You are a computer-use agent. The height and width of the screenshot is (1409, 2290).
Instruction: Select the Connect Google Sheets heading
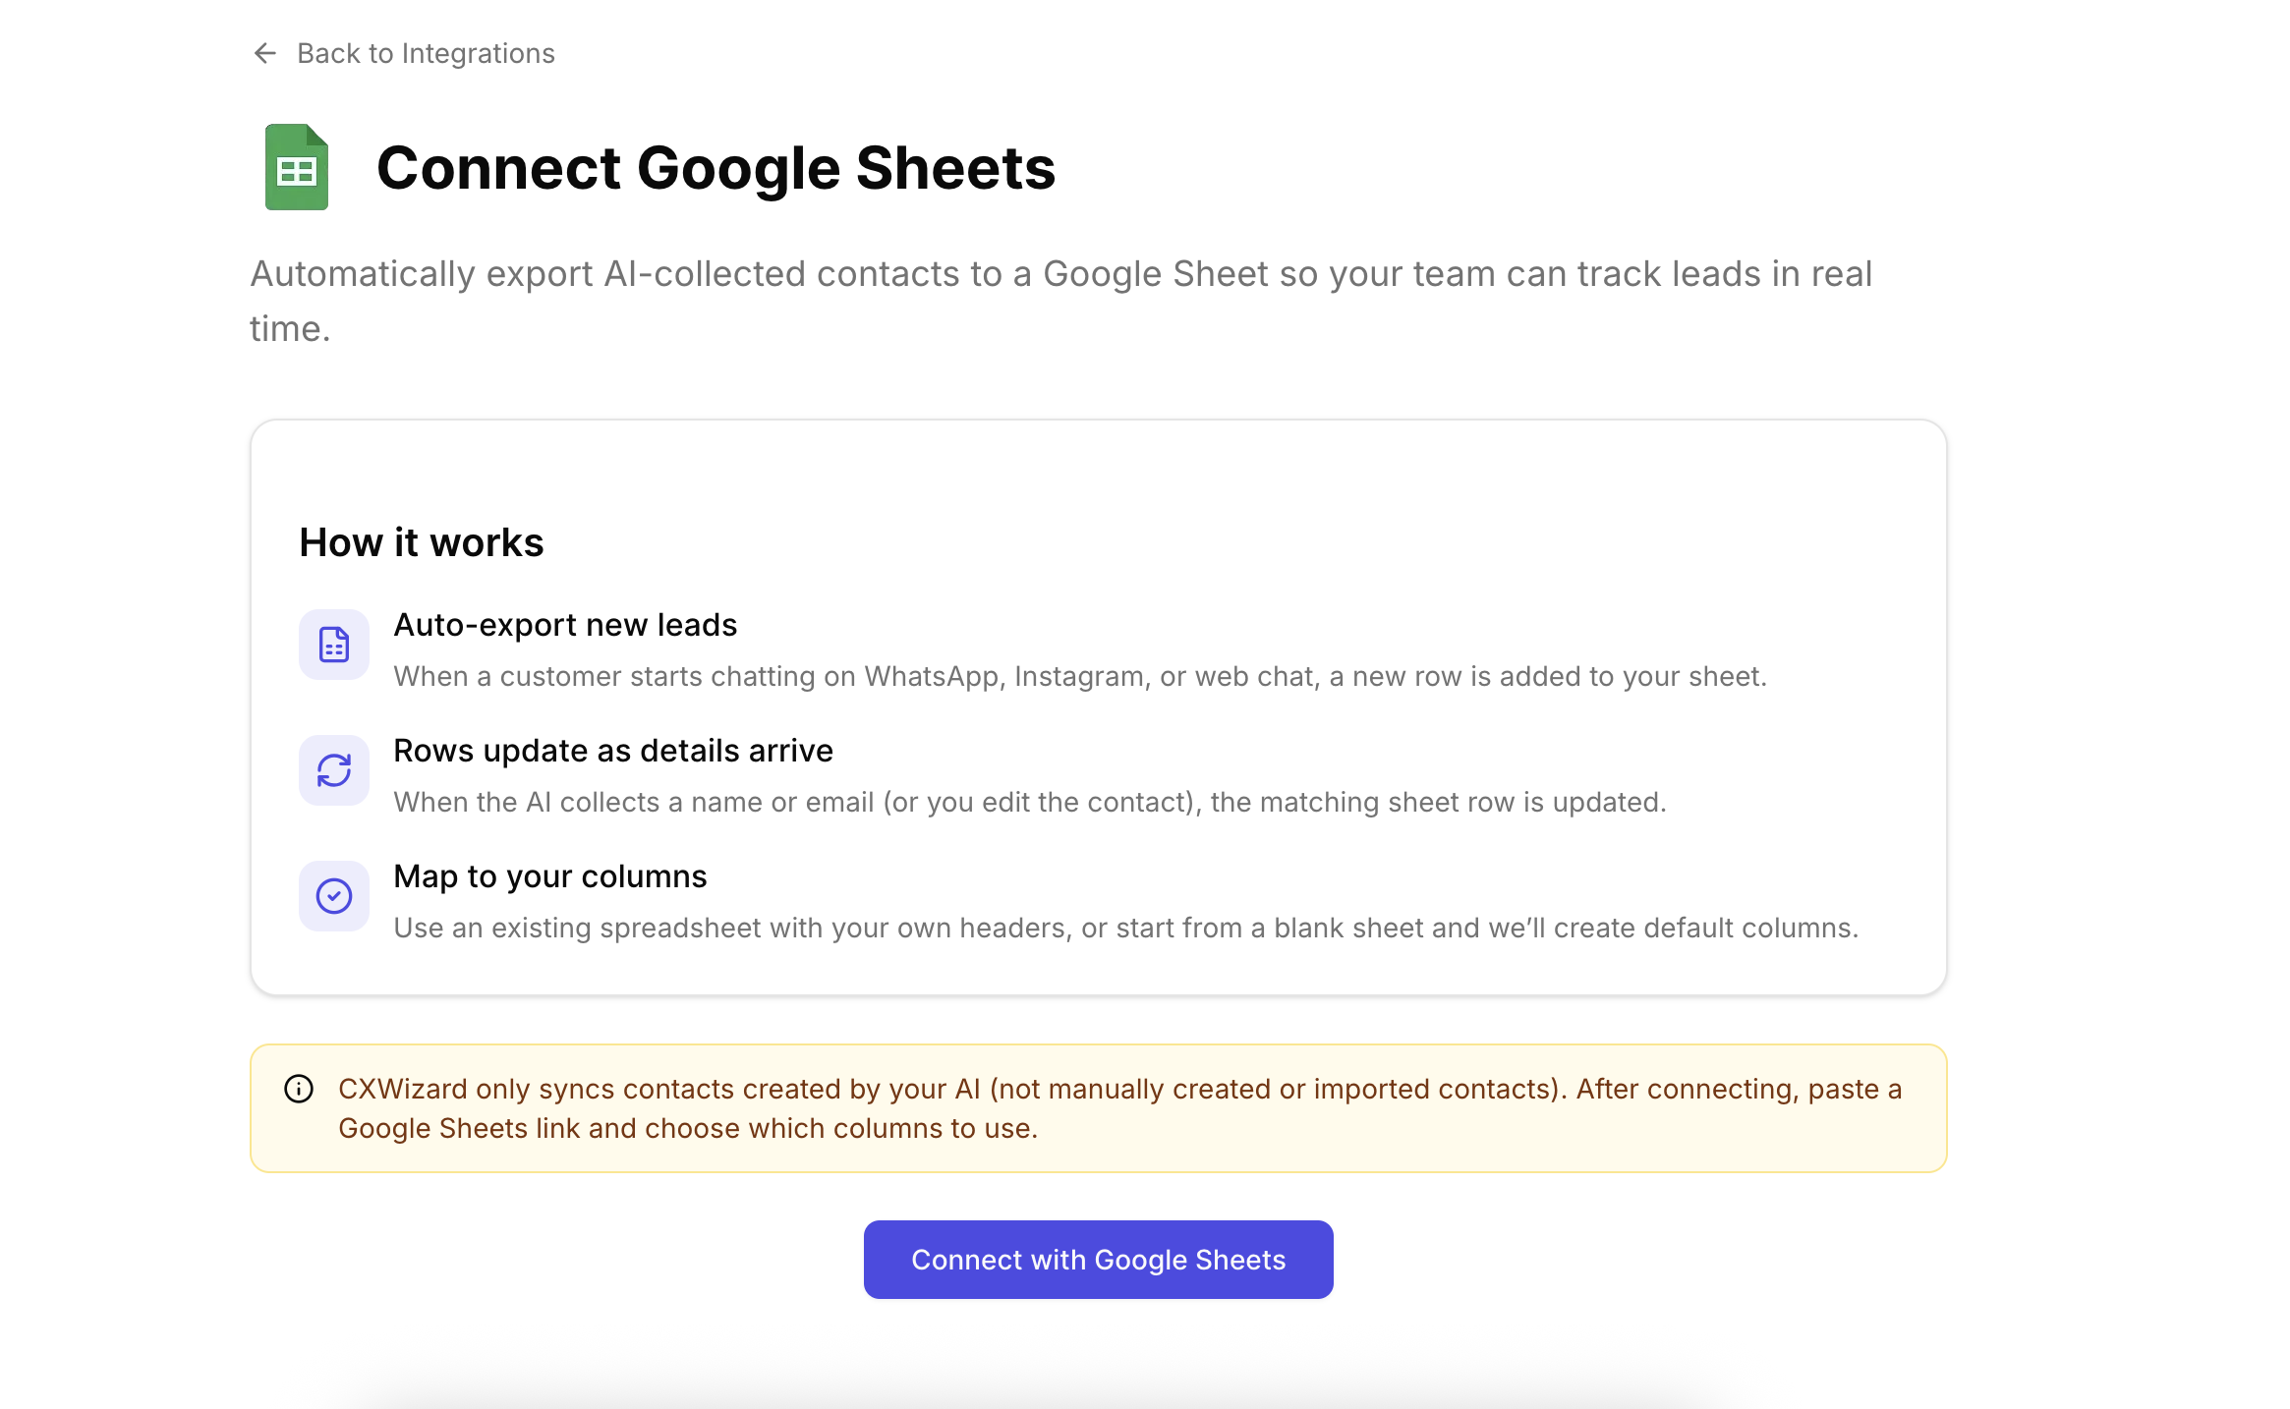point(716,167)
